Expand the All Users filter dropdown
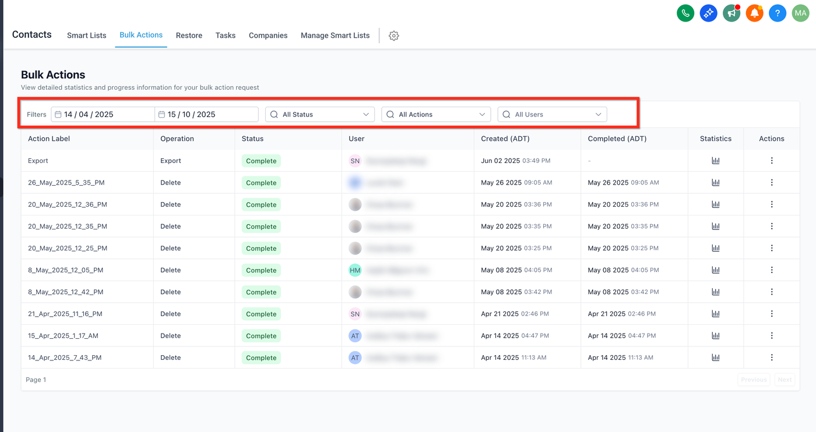Viewport: 816px width, 432px height. [552, 115]
